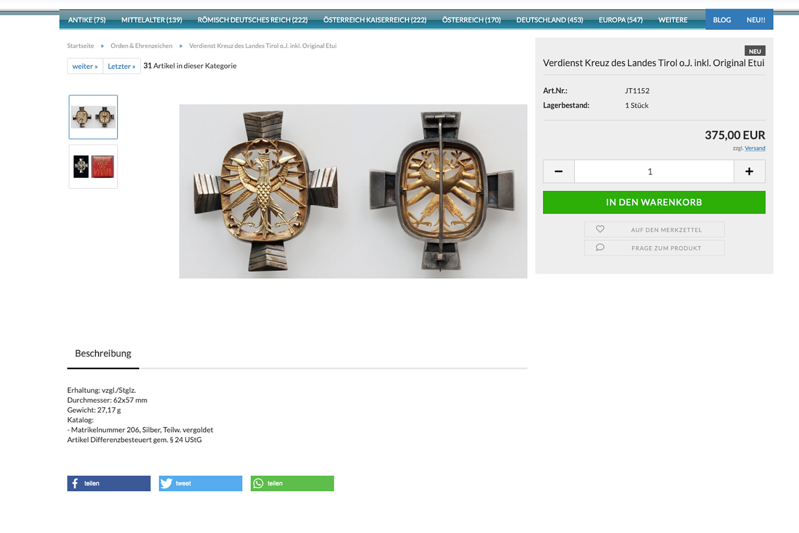The width and height of the screenshot is (799, 533).
Task: Select the medal front-and-back thumbnail
Action: pos(93,117)
